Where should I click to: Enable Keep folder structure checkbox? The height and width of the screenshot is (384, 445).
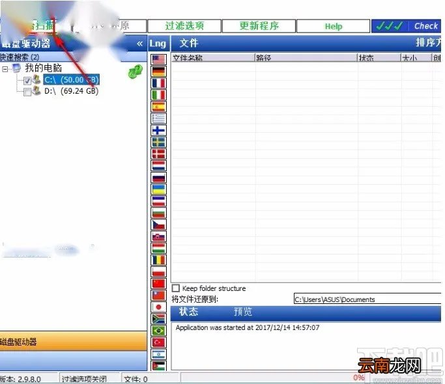tap(176, 288)
